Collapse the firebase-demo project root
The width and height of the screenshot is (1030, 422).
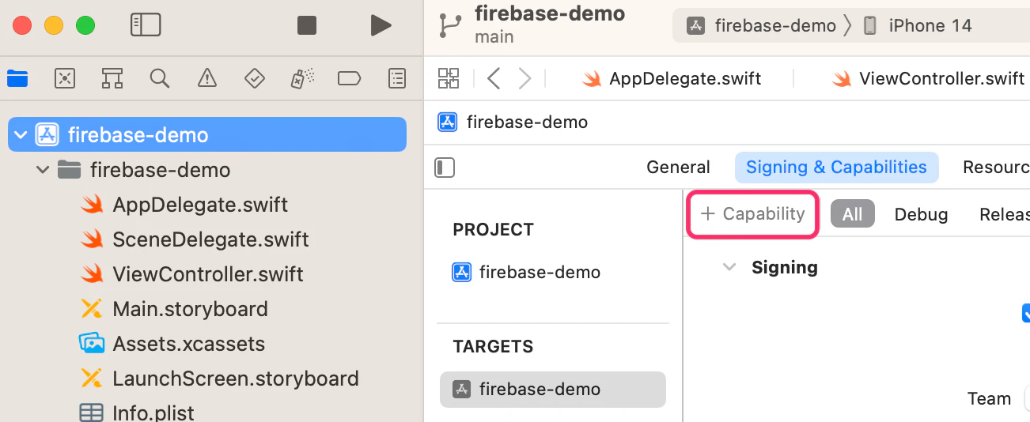[x=21, y=135]
